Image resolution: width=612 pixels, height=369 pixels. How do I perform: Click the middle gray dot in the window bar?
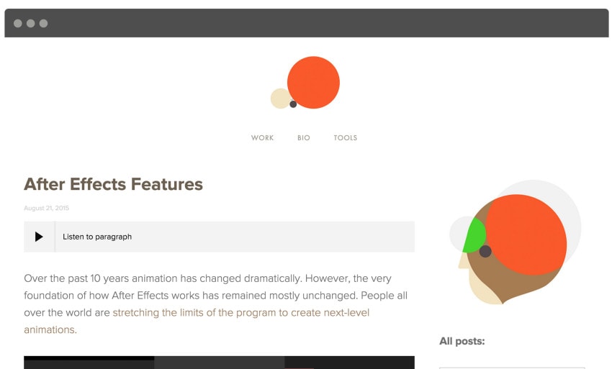(x=31, y=24)
